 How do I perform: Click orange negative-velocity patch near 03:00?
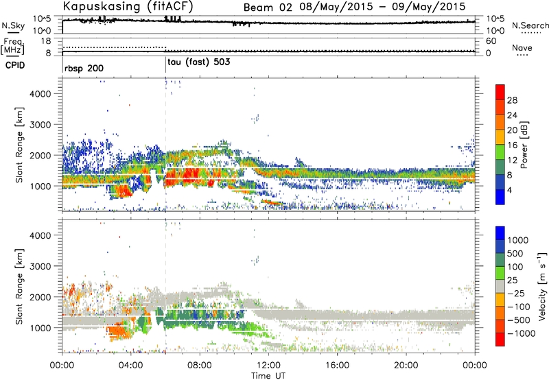[119, 332]
